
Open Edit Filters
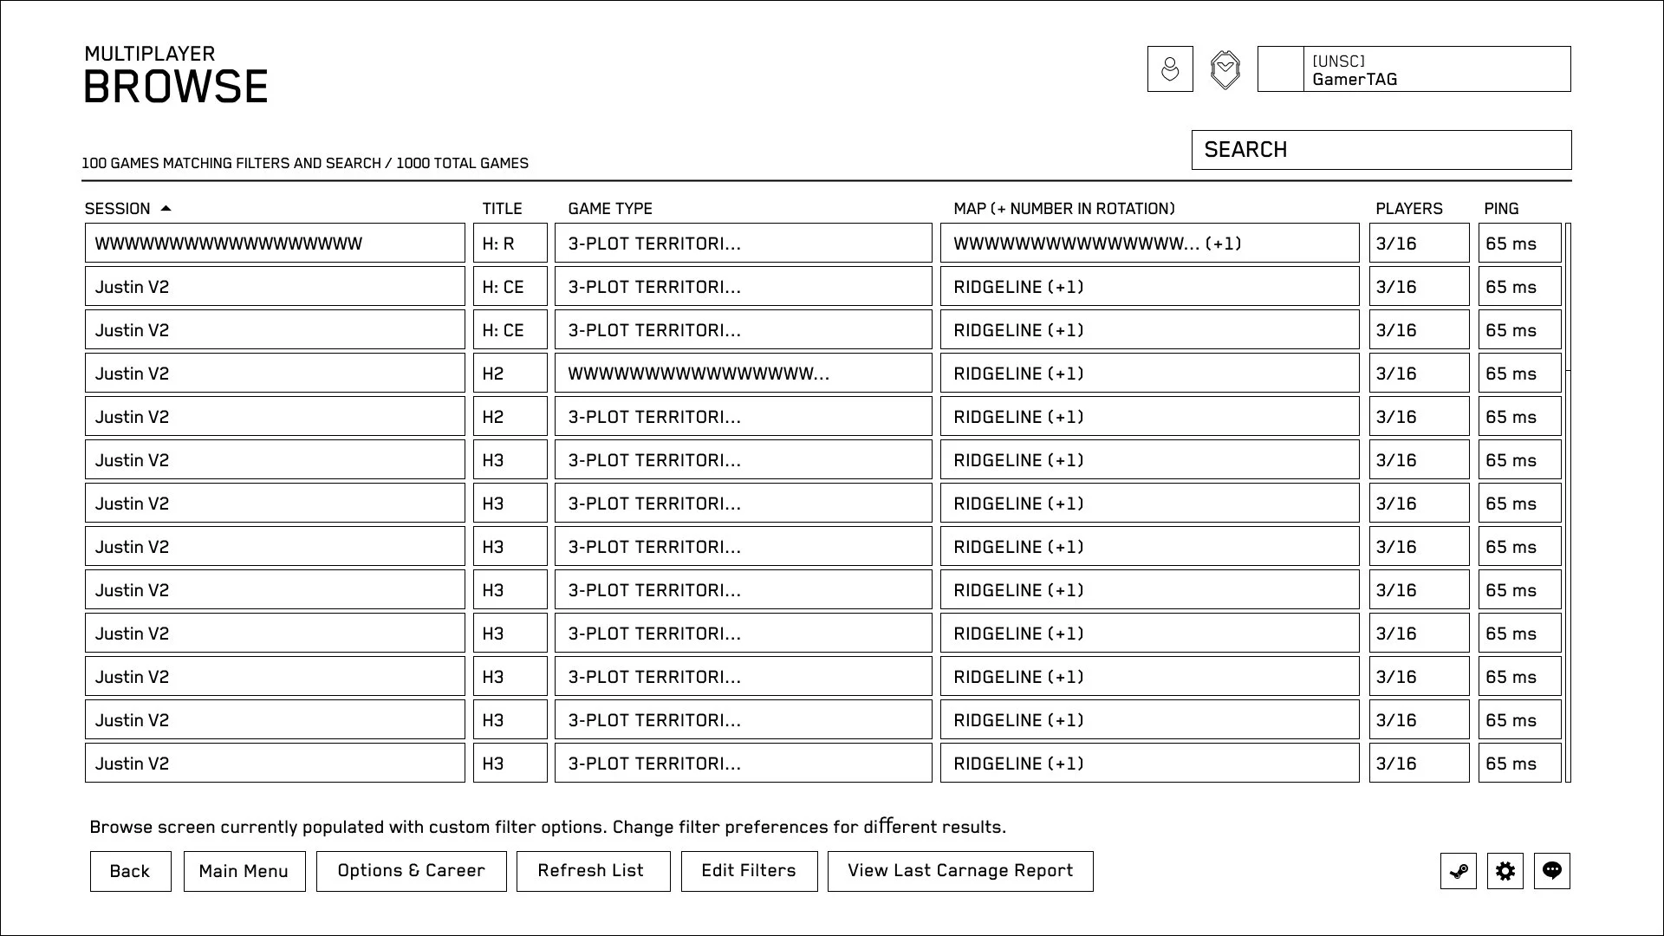749,871
